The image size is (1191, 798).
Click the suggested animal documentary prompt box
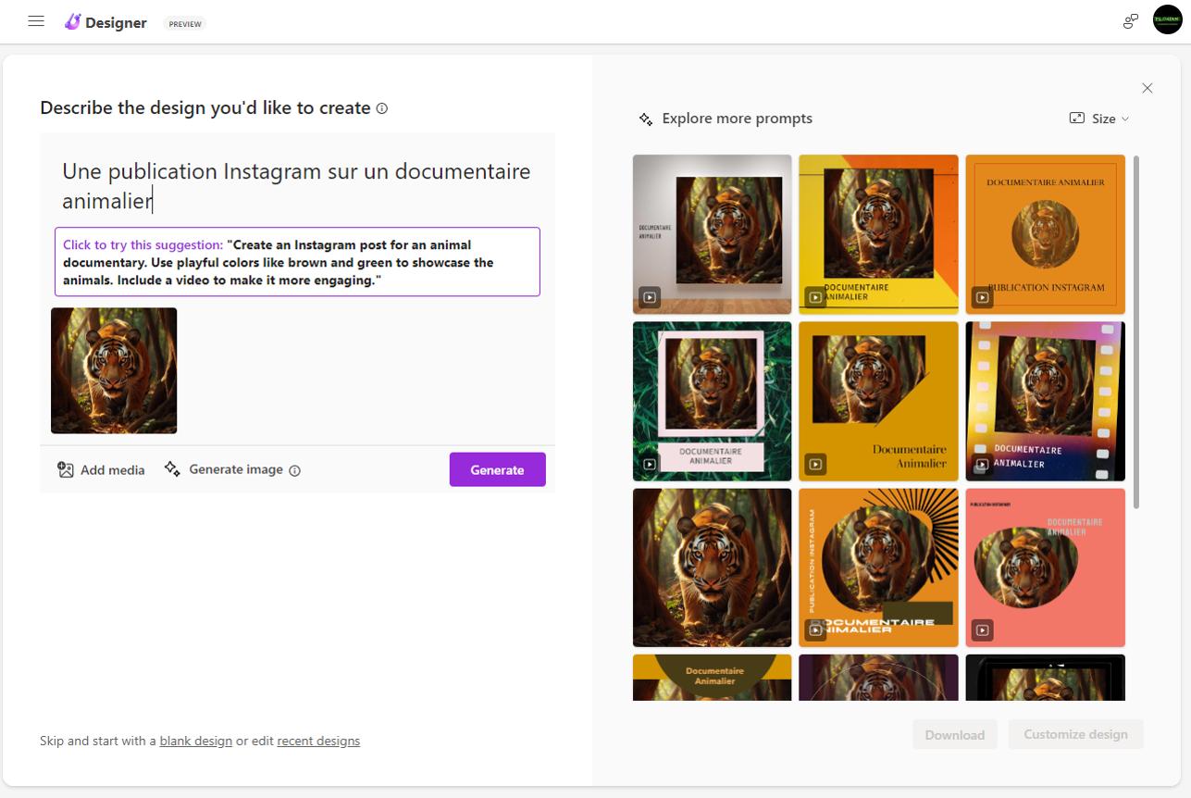click(x=297, y=262)
